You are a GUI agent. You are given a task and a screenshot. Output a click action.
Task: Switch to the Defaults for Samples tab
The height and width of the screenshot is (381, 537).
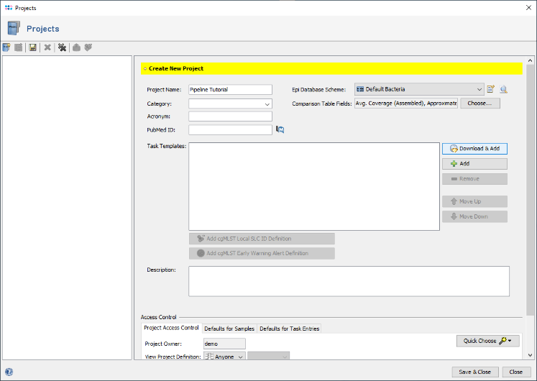(229, 329)
